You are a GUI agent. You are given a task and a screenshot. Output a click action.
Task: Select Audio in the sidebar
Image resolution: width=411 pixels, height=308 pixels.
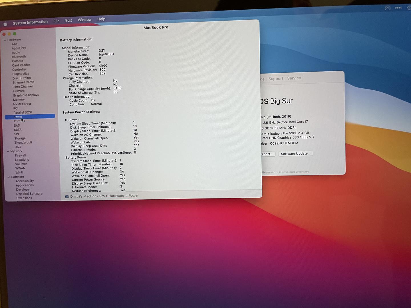point(16,52)
